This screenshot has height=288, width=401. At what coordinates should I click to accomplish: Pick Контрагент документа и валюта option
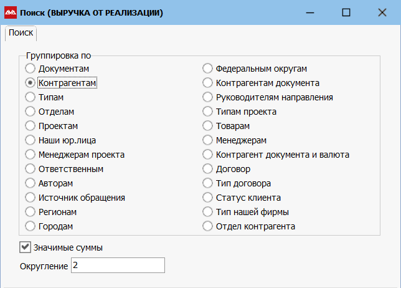[x=207, y=155]
